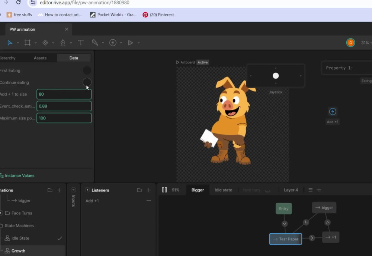Select the Pen tool
372x256 pixels.
coord(63,43)
